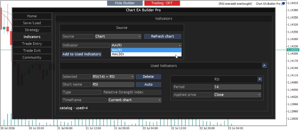The height and width of the screenshot is (131, 302).
Task: Collapse the Used Indicators panel arrow icon
Action: click(x=264, y=65)
